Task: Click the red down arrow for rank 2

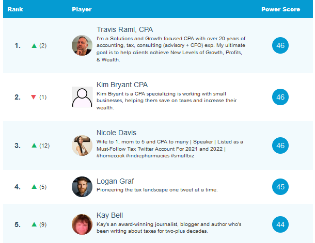Action: [34, 97]
